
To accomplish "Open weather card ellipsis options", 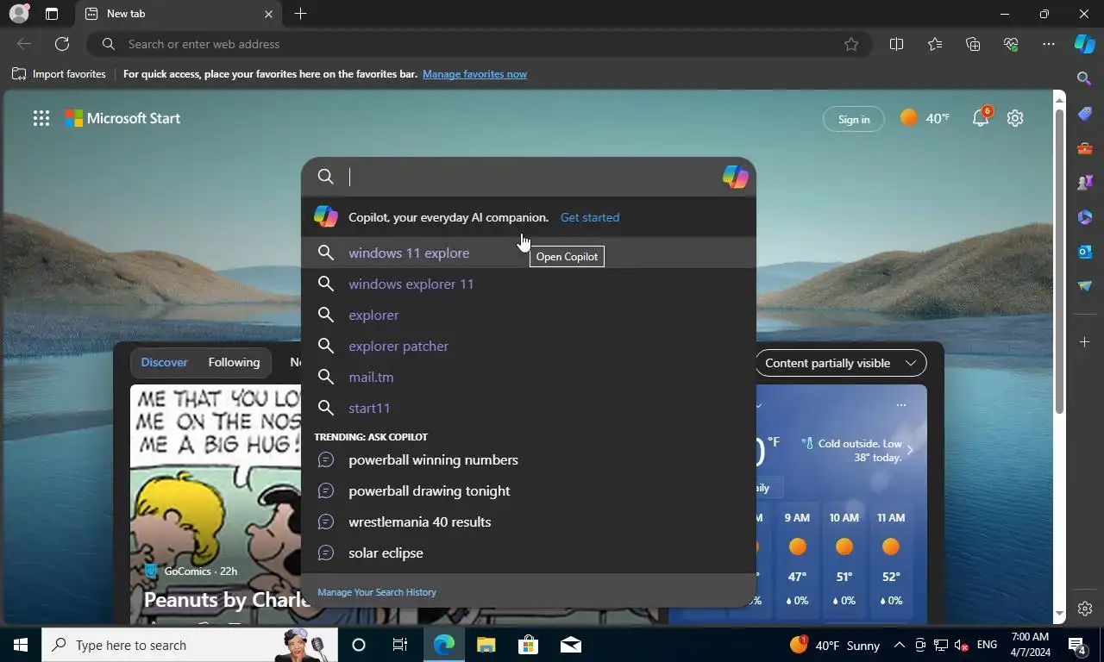I will coord(901,404).
